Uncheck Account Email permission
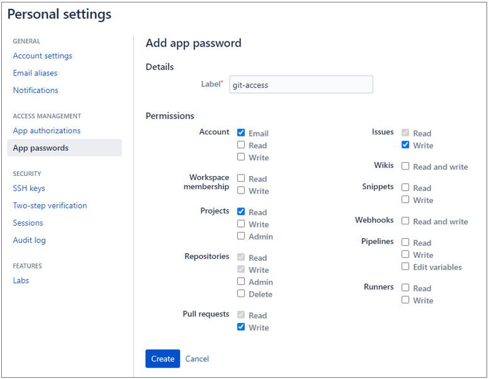The width and height of the screenshot is (489, 379). [241, 133]
